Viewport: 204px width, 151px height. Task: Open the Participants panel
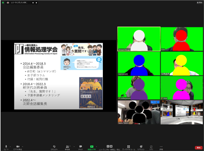(x=67, y=147)
